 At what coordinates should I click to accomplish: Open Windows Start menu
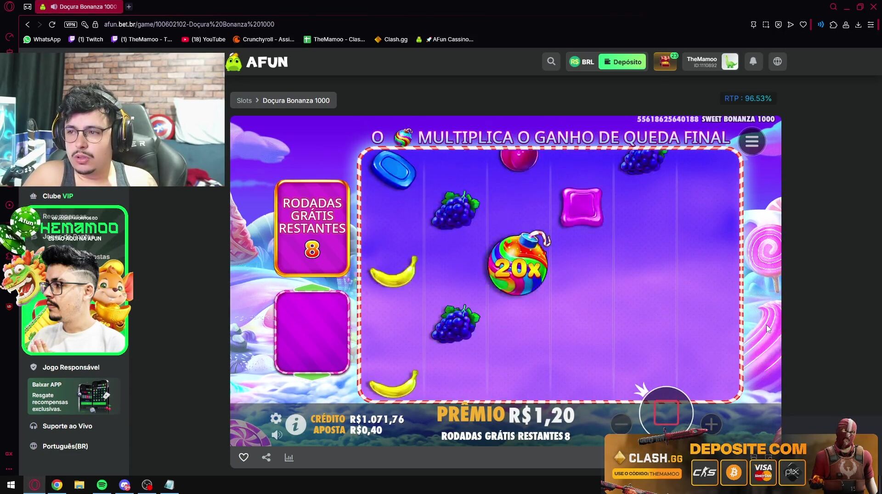(x=11, y=485)
